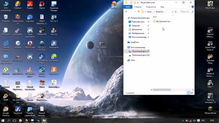219x123 pixels.
Task: Select the Halo 1 game shortcut
Action: coord(210,84)
